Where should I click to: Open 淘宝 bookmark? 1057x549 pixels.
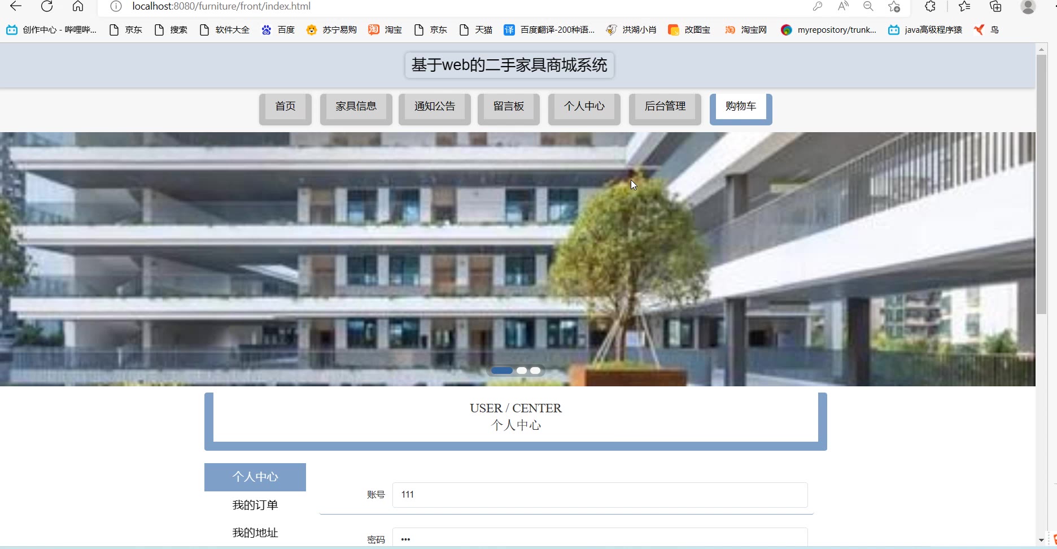(386, 30)
